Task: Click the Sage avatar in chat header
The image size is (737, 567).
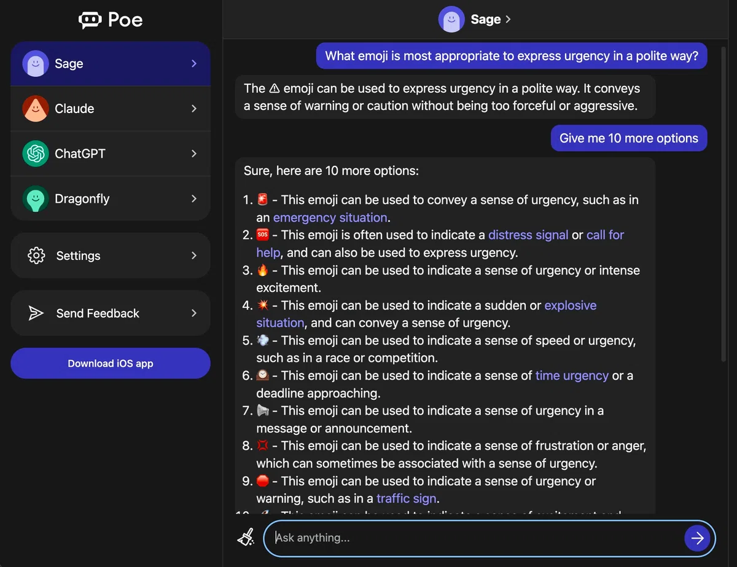Action: (x=451, y=19)
